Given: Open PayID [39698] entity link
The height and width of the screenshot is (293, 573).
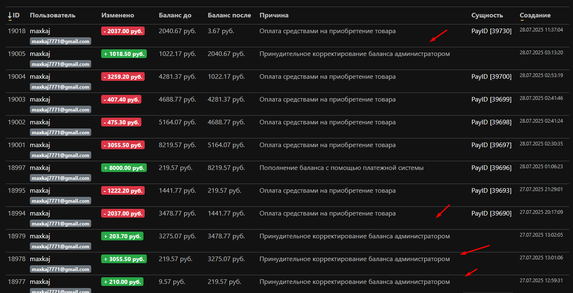Looking at the screenshot, I should (491, 122).
